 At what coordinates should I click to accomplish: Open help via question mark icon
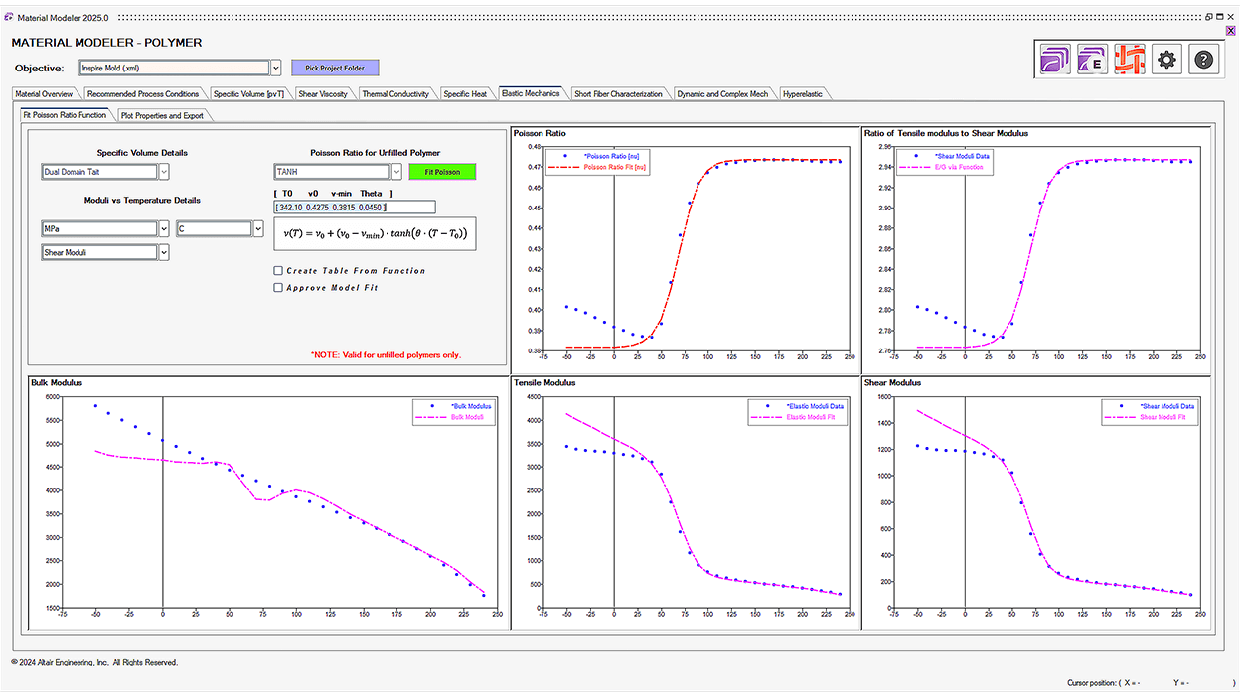1203,60
